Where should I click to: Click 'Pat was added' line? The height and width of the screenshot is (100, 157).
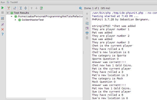pyautogui.click(x=102, y=33)
